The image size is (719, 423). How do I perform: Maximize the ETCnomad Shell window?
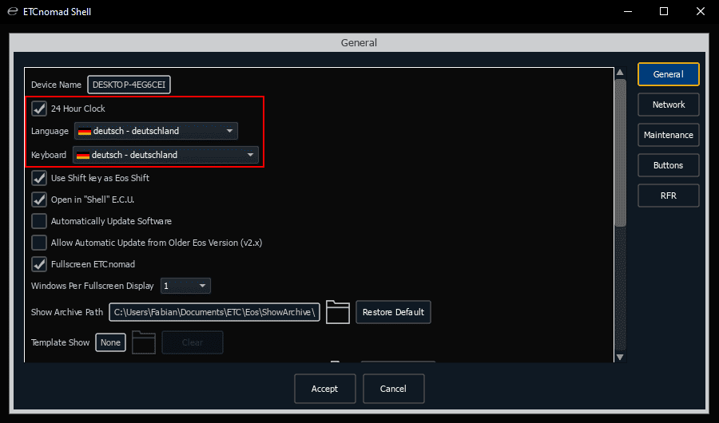(x=664, y=12)
